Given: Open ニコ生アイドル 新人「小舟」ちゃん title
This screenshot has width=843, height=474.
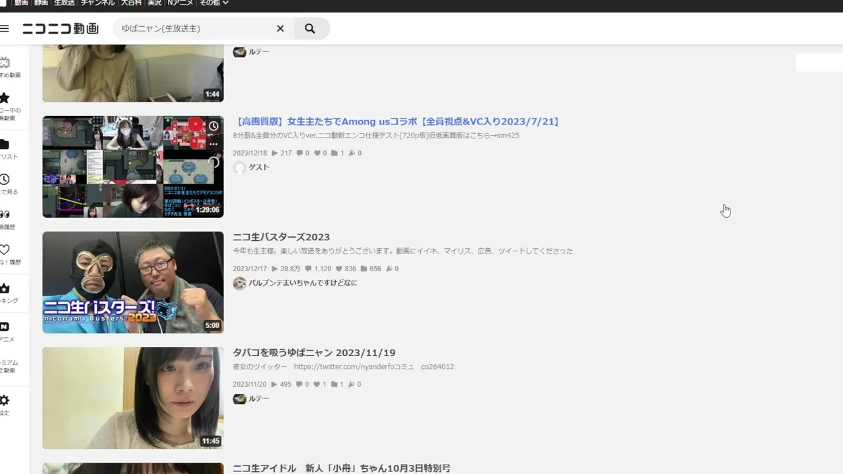Looking at the screenshot, I should [342, 468].
